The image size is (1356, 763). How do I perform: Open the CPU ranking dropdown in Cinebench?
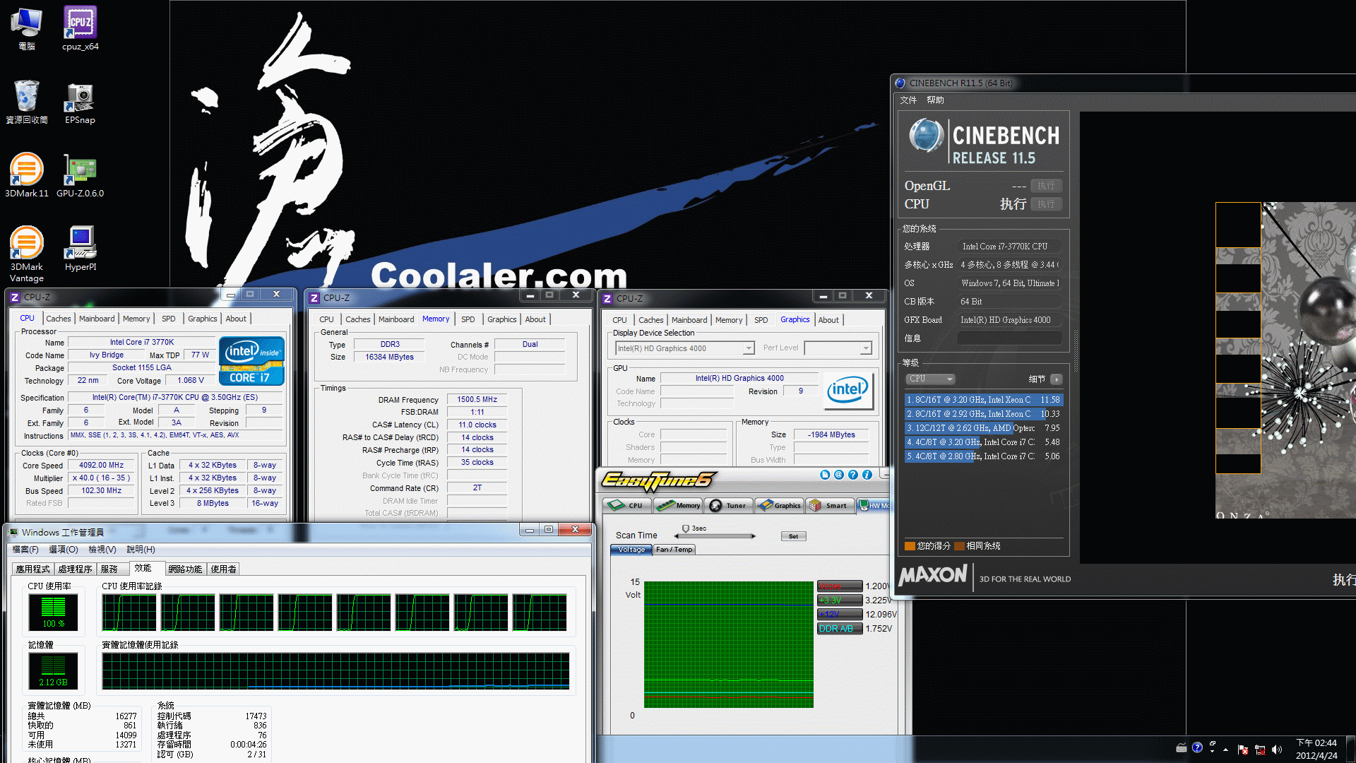pyautogui.click(x=931, y=379)
